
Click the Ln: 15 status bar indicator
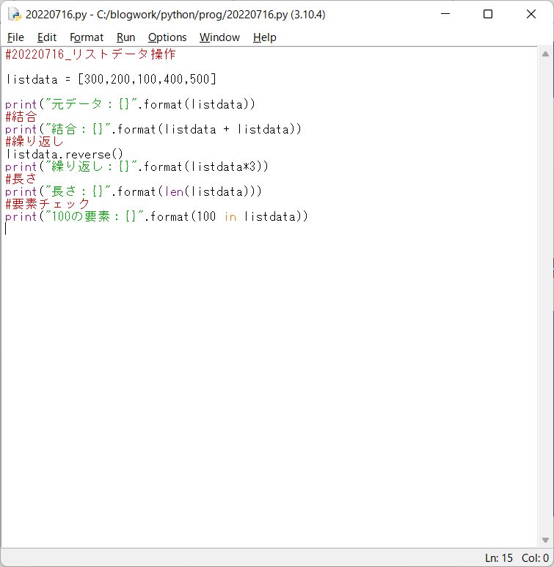(499, 558)
